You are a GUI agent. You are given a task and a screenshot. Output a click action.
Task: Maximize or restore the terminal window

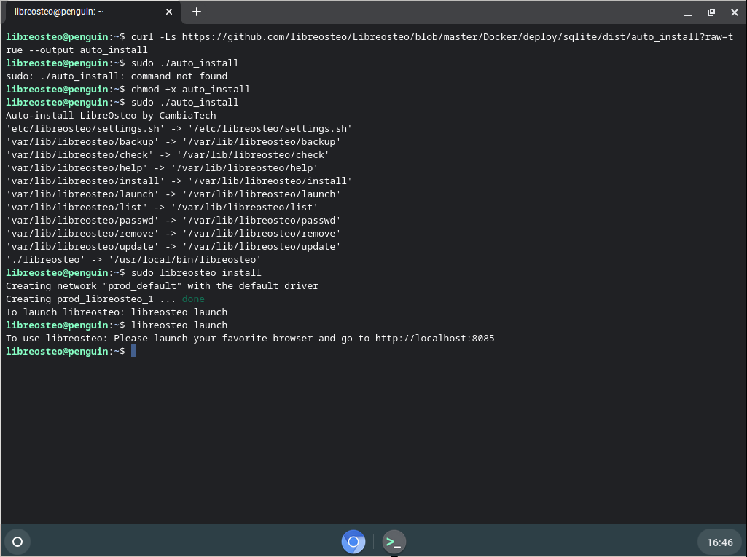[x=711, y=12]
